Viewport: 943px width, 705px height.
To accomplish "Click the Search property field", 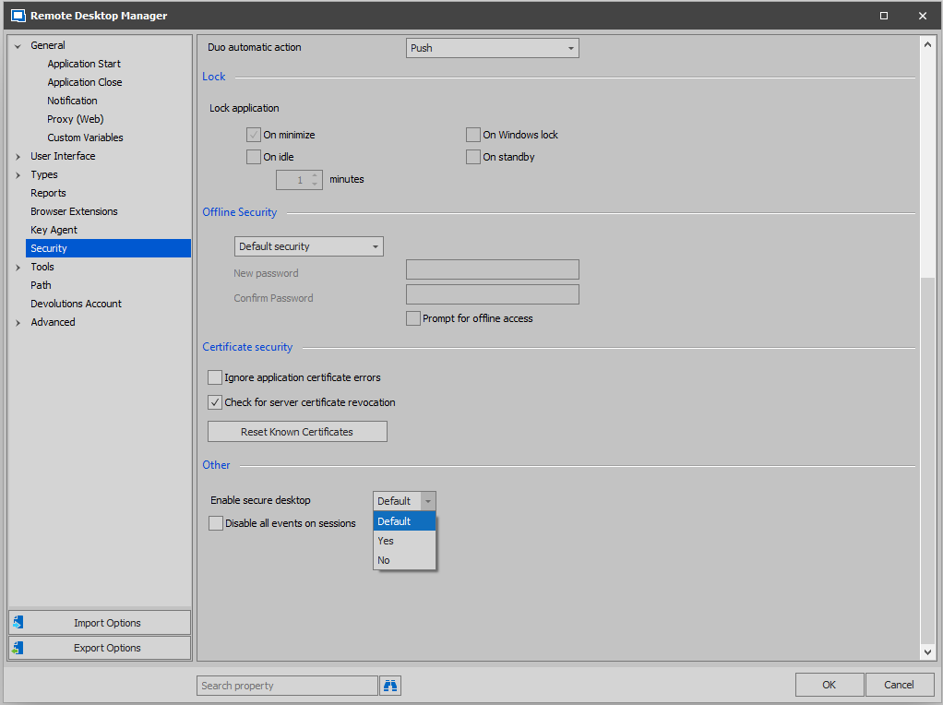I will 287,686.
